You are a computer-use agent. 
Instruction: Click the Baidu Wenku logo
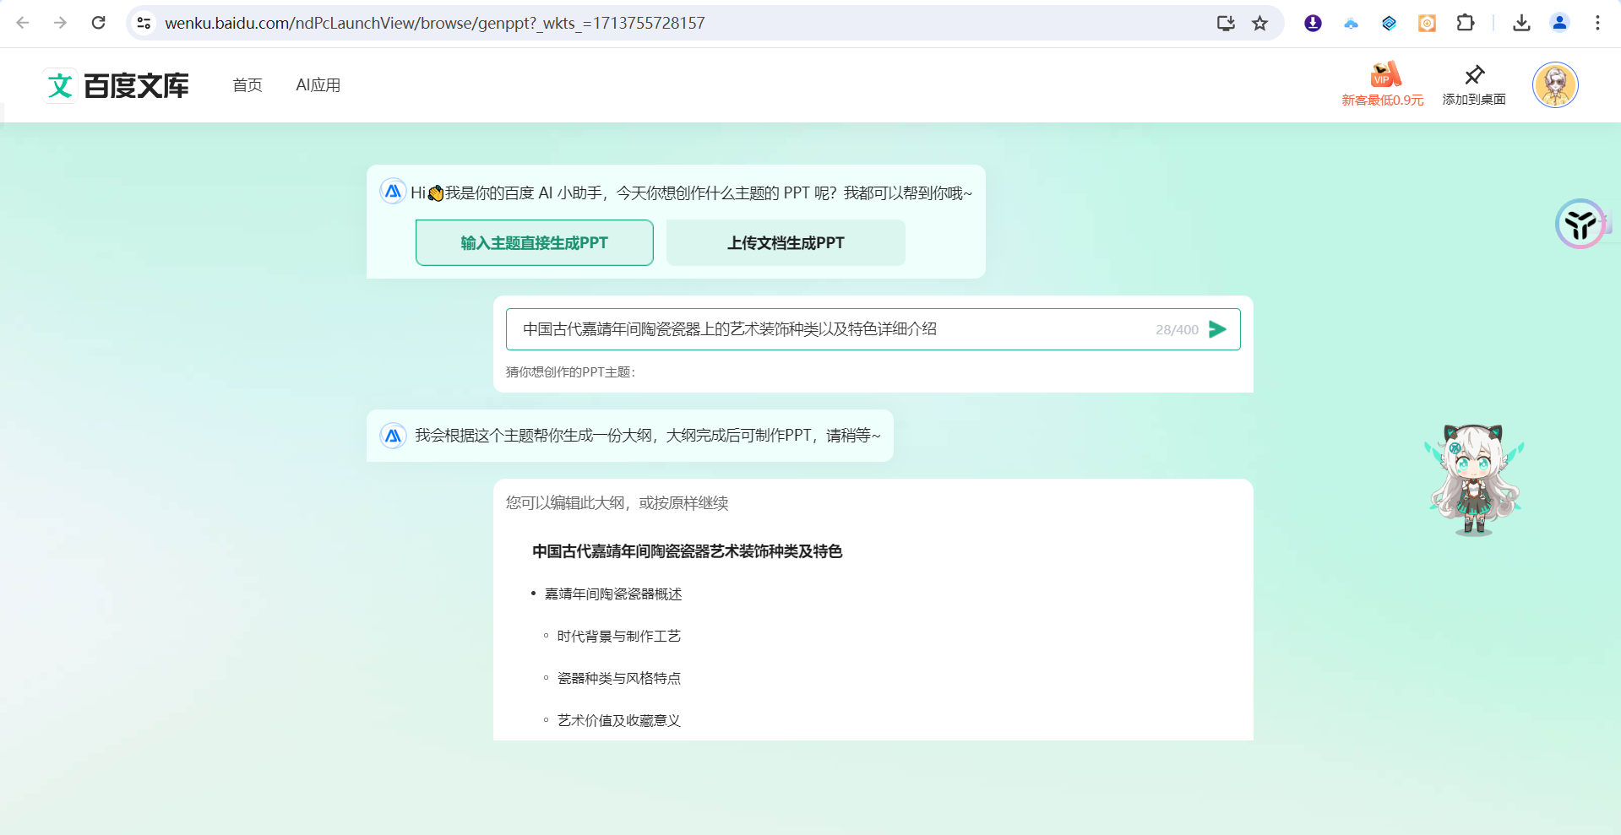(x=117, y=85)
